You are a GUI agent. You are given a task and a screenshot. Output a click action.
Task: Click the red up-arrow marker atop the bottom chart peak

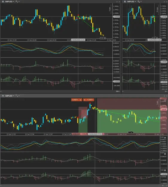90,103
